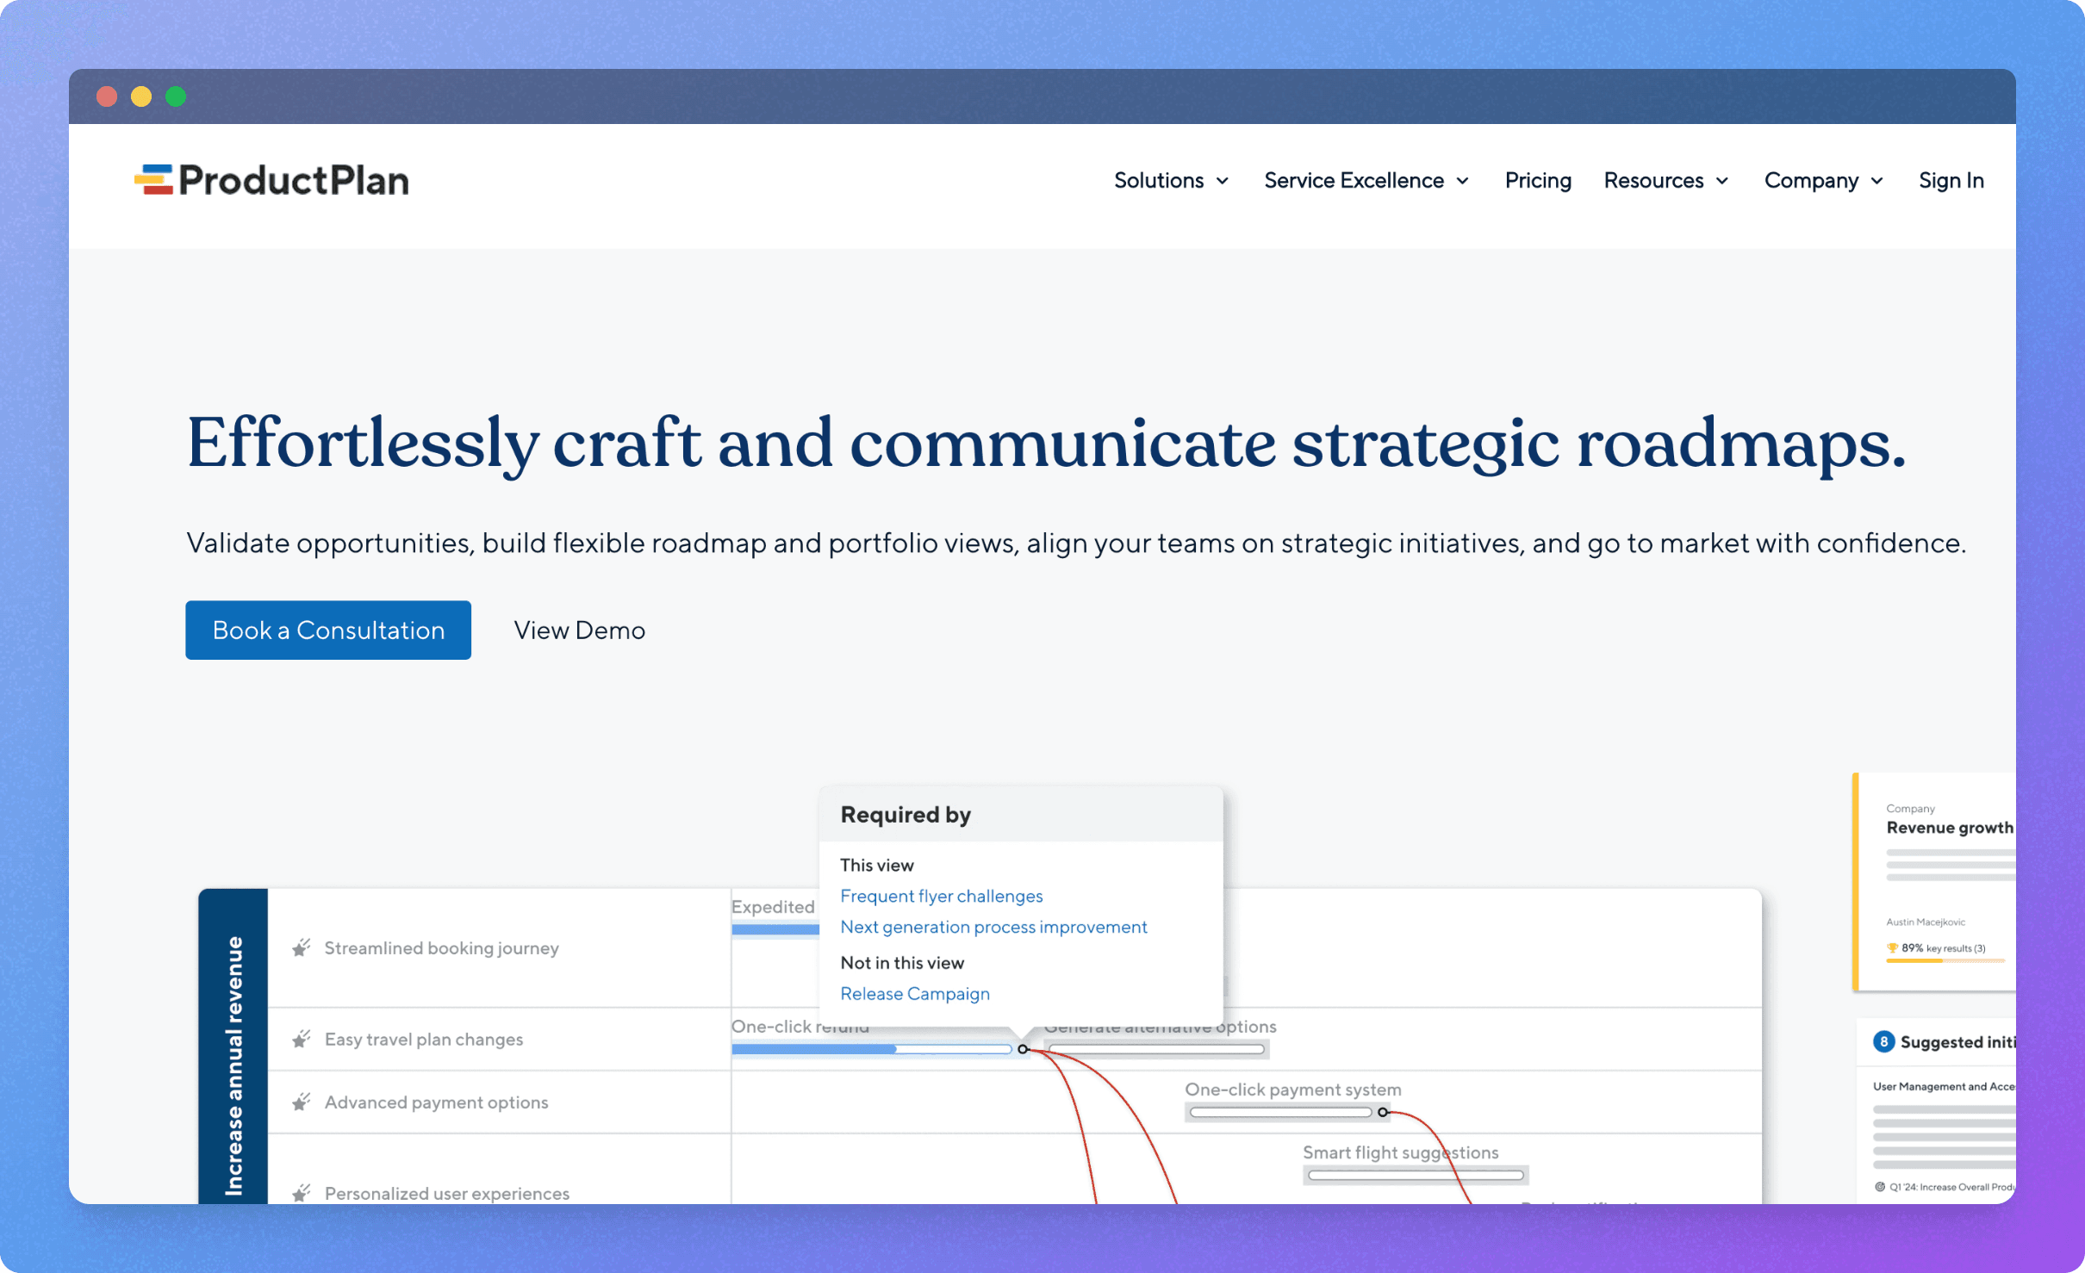Screen dimensions: 2085x1273
Task: Select Next generation process improvement
Action: pos(993,927)
